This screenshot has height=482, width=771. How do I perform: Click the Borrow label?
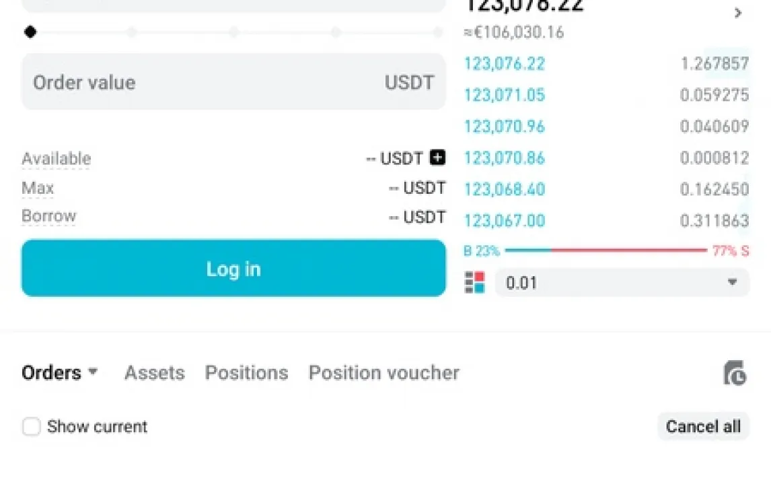[48, 216]
